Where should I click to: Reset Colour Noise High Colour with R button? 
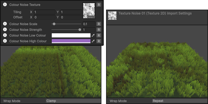[99, 41]
